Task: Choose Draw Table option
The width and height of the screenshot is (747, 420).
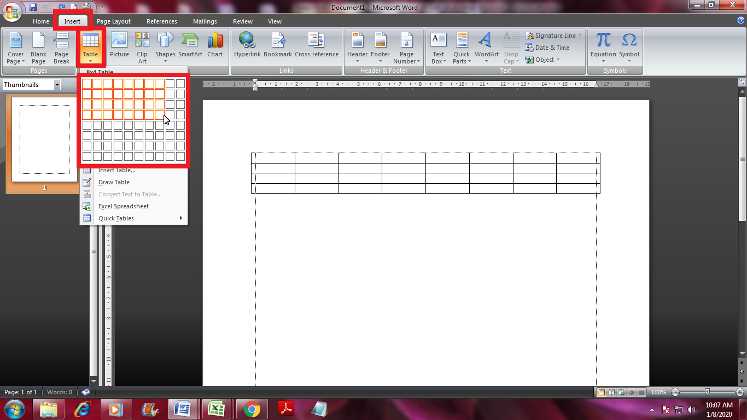Action: [114, 182]
